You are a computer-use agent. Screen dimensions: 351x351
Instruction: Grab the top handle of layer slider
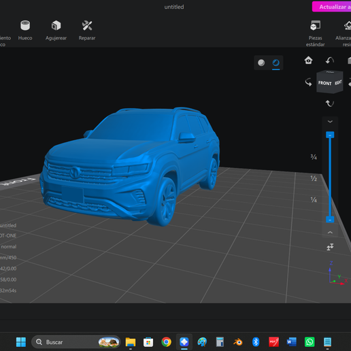pos(330,135)
